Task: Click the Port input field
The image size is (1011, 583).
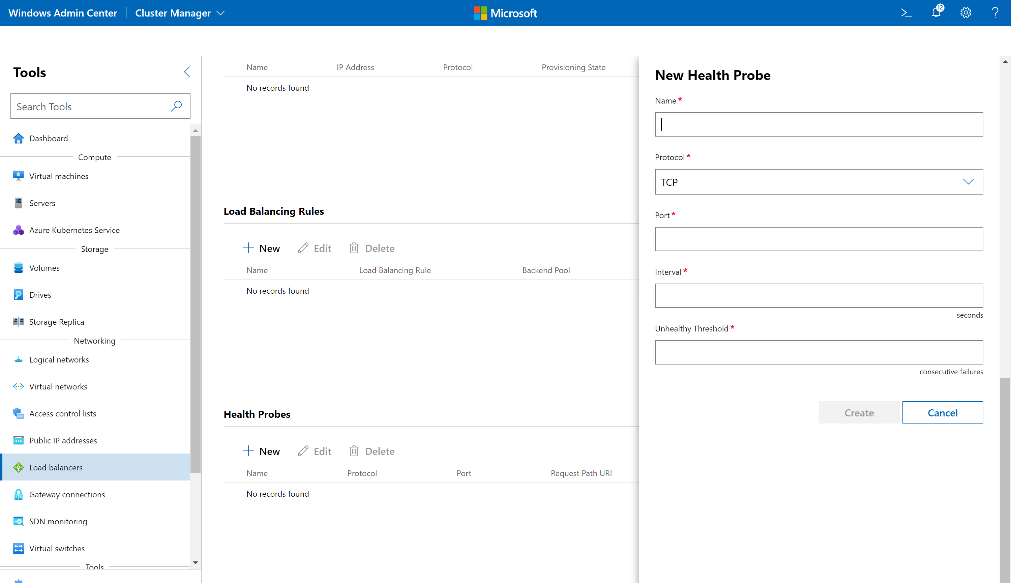Action: [819, 239]
